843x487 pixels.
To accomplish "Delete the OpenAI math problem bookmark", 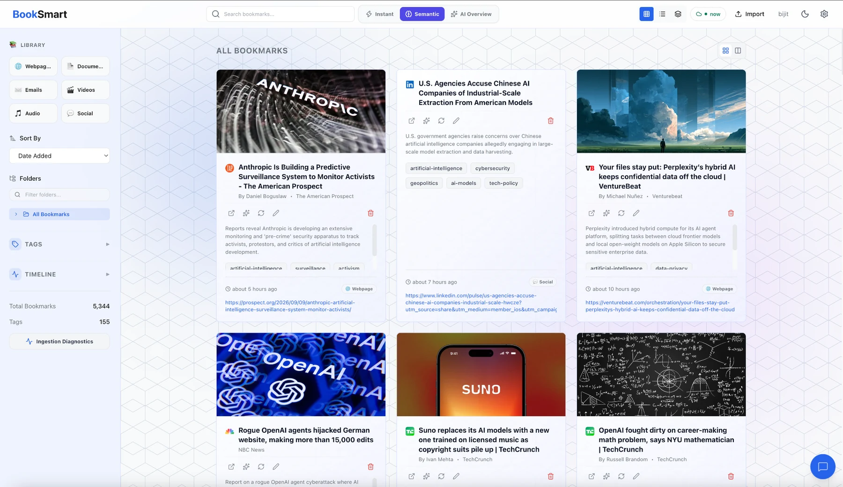I will [x=731, y=476].
